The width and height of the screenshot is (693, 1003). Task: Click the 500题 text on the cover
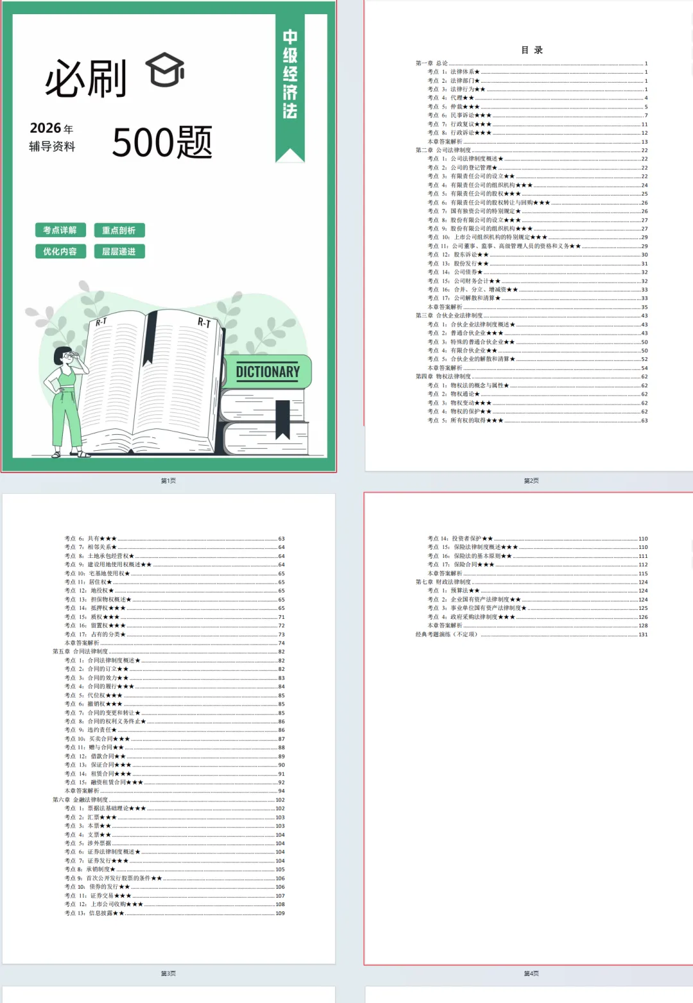(162, 142)
